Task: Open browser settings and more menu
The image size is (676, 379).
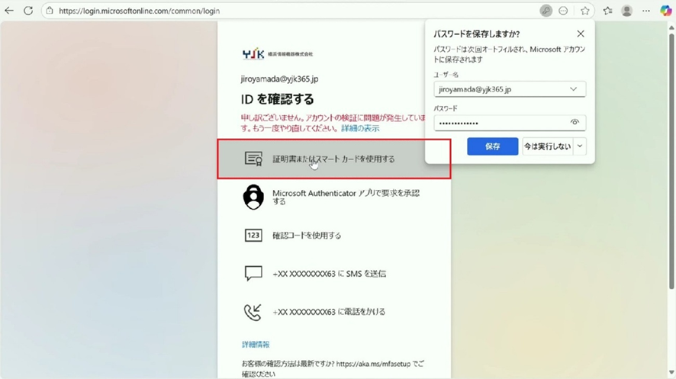Action: pos(647,11)
